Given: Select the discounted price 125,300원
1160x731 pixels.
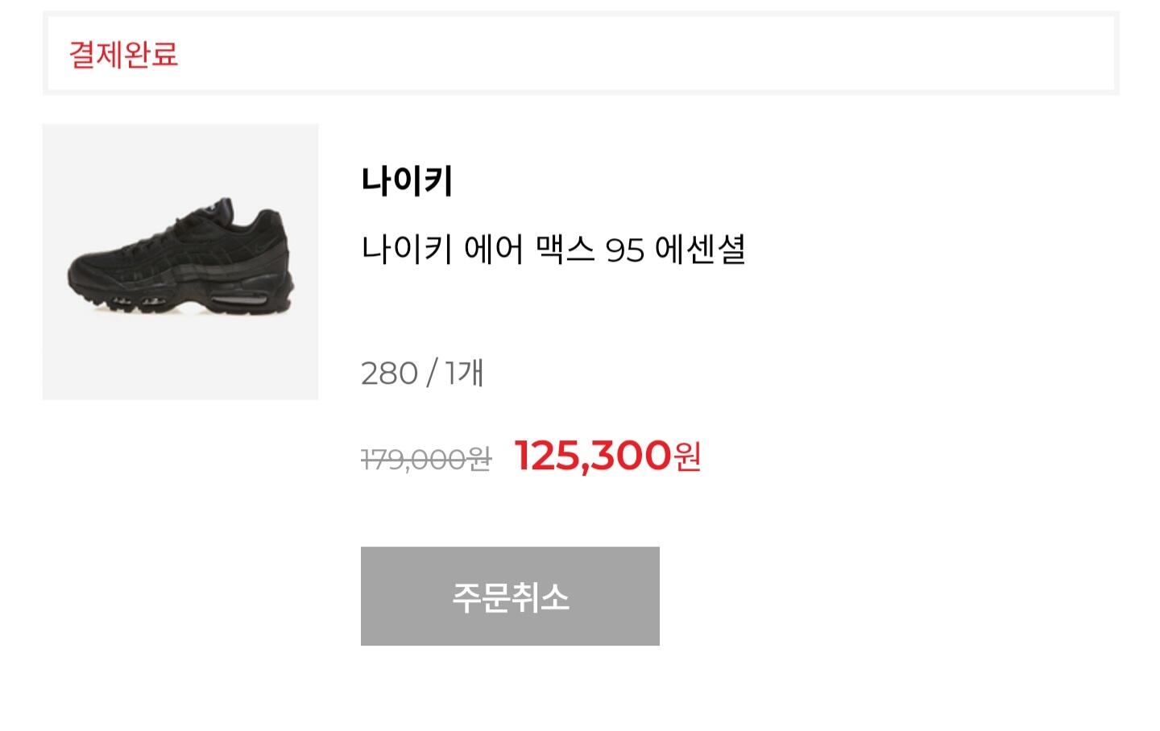Looking at the screenshot, I should pyautogui.click(x=607, y=456).
